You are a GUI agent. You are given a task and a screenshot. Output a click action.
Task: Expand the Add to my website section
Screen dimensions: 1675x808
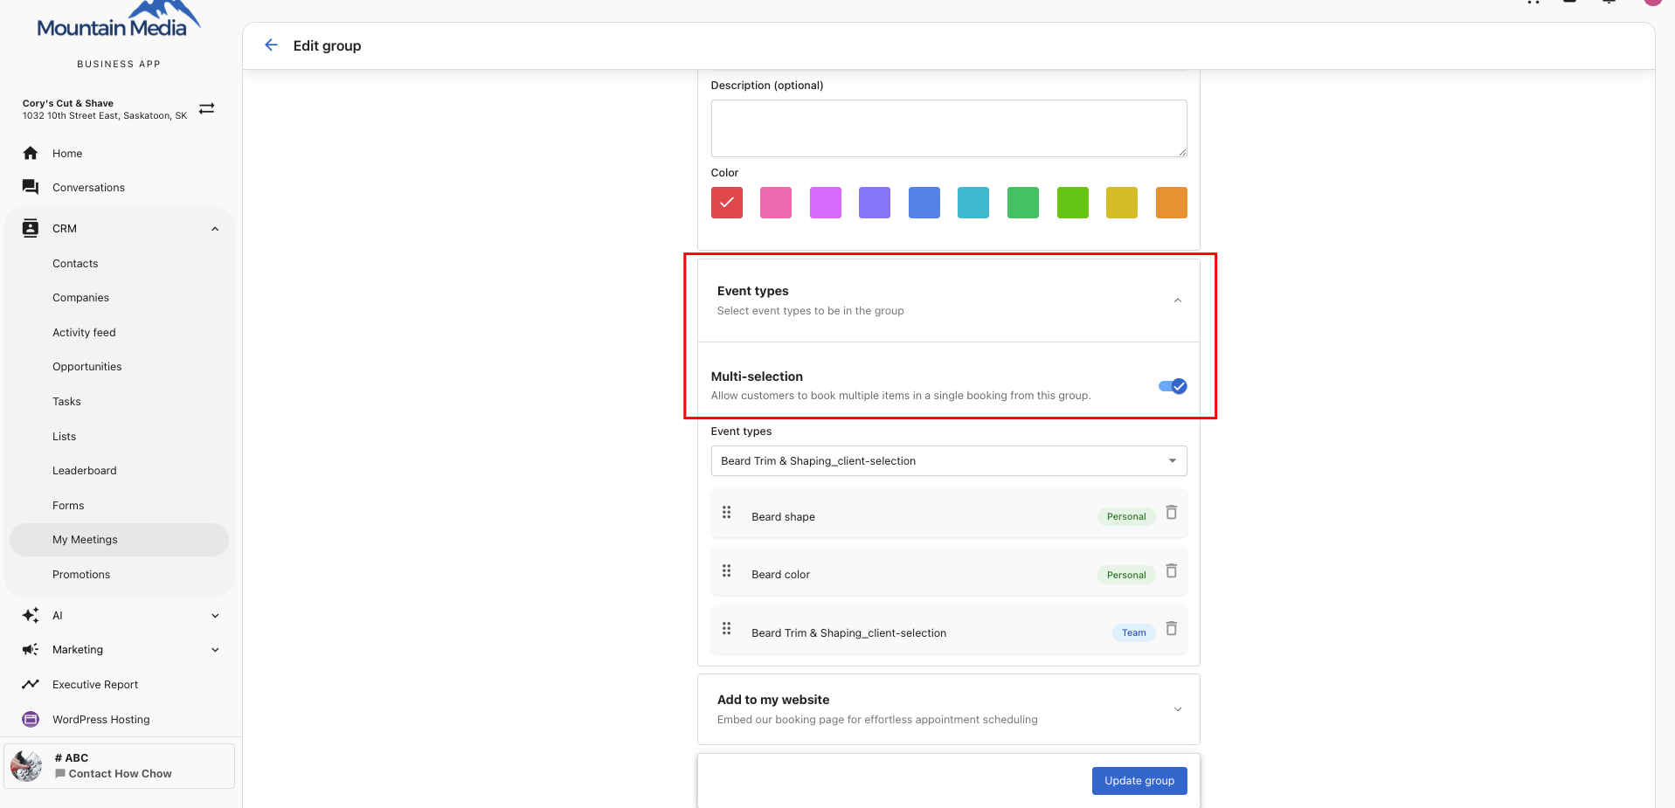(x=1178, y=709)
